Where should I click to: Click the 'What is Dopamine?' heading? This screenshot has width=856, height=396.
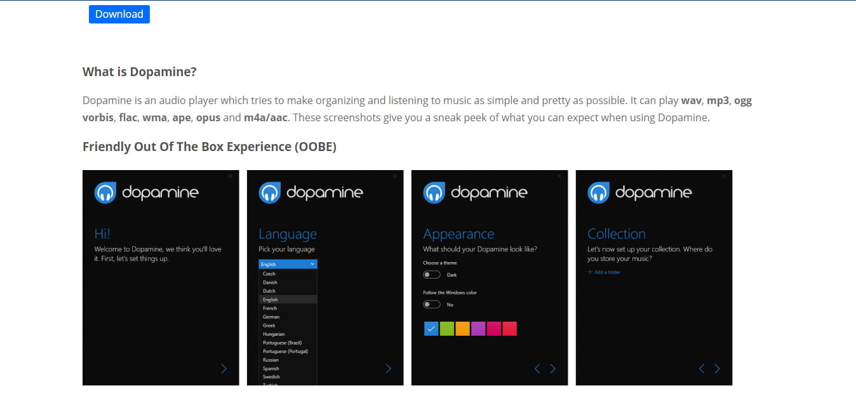pyautogui.click(x=140, y=72)
